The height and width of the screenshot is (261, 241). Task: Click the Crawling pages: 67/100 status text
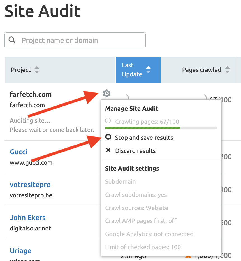(x=147, y=122)
